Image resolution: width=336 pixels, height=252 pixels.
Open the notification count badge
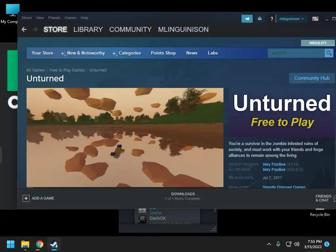click(x=327, y=244)
